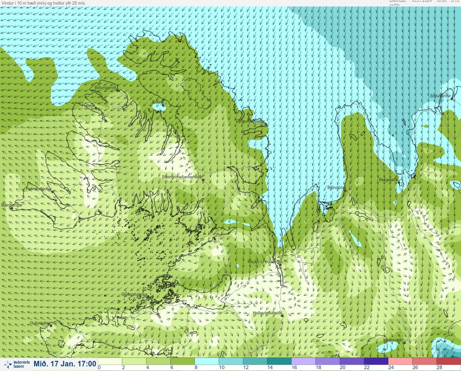Screen dimensions: 461x371
Task: Click the 4–6 m/s green legend swatch
Action: click(x=158, y=361)
